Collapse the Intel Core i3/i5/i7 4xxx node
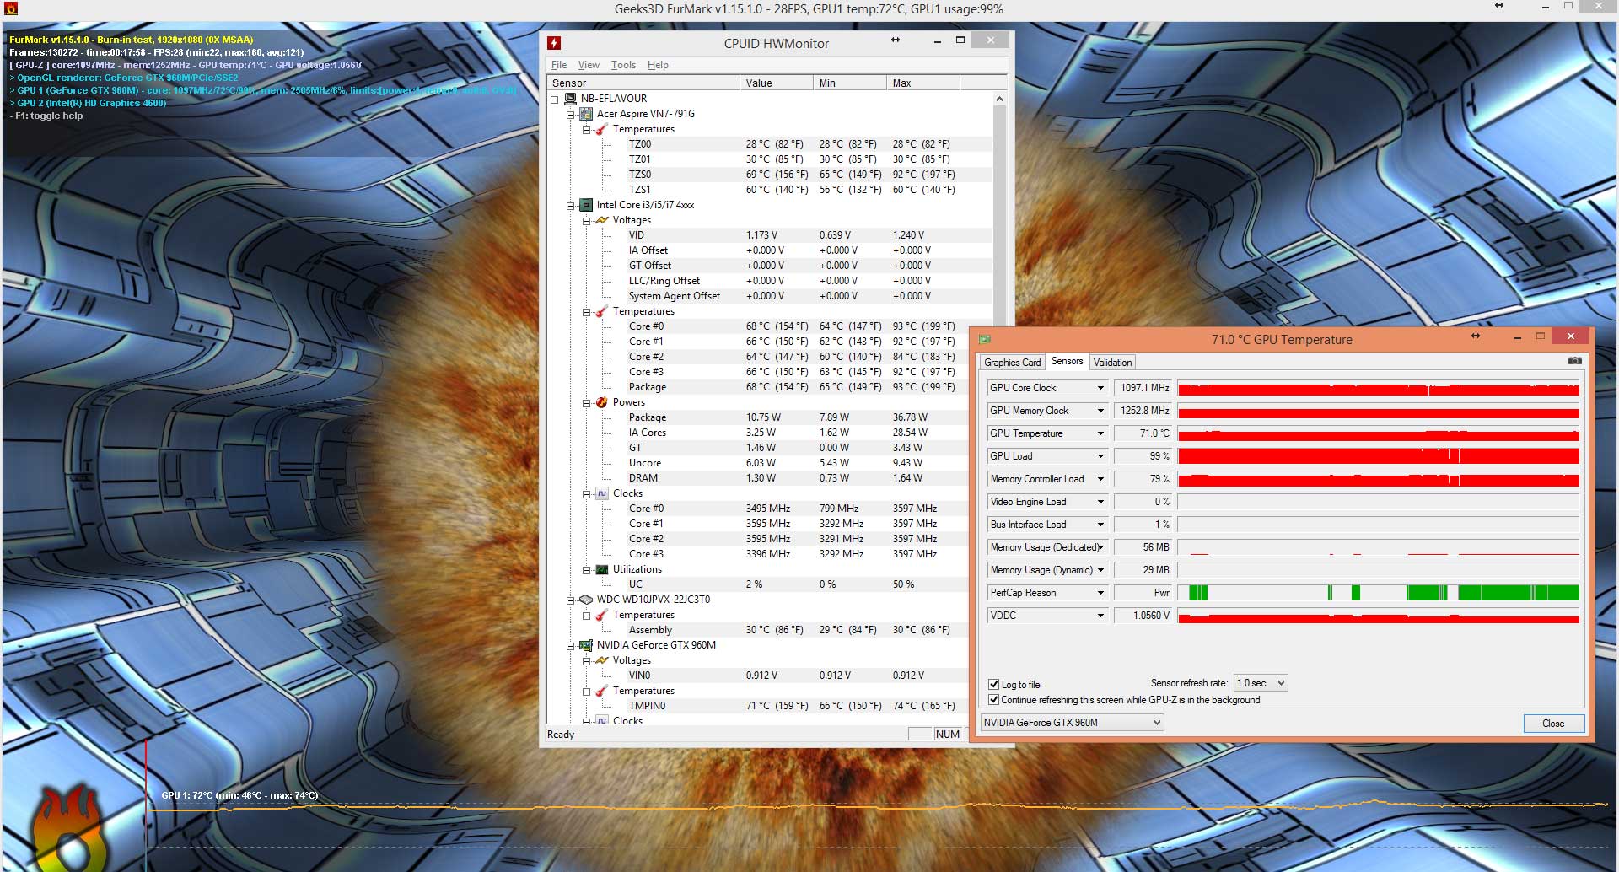Screen dimensions: 1619x872 click(x=571, y=205)
